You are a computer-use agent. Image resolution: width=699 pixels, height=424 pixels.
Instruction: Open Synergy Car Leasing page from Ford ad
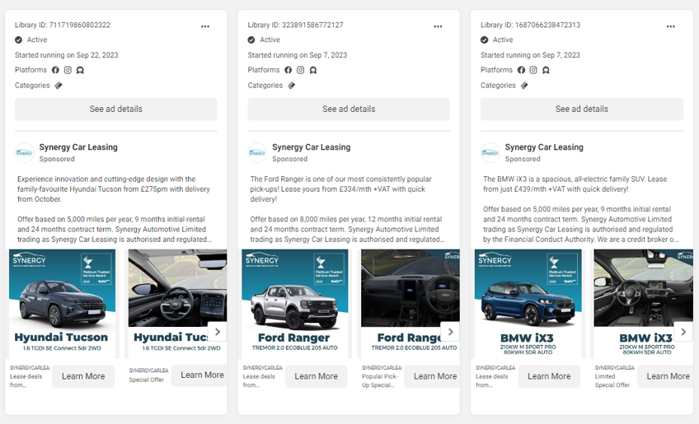coord(311,147)
